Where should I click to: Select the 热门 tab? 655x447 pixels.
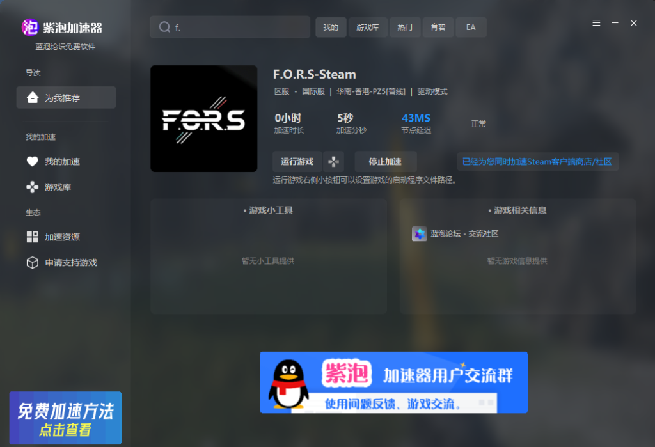click(x=405, y=27)
